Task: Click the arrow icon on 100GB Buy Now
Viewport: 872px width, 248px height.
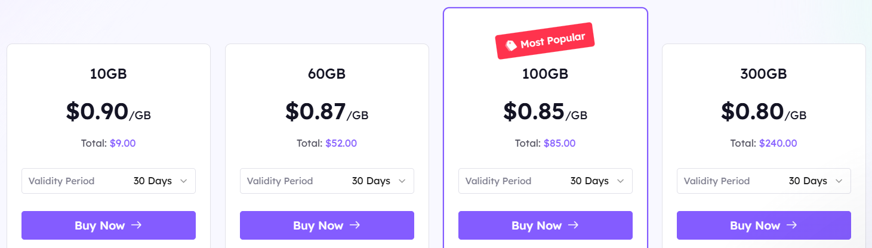Action: coord(573,225)
